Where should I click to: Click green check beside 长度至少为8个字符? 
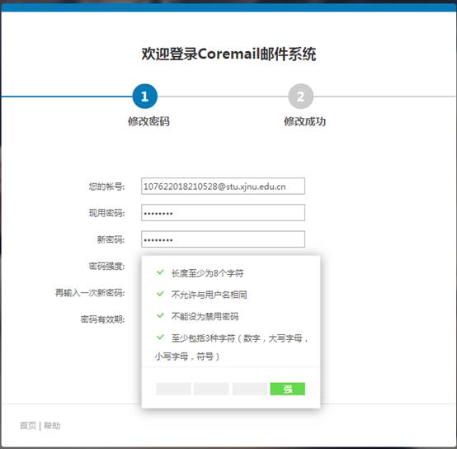pos(160,272)
